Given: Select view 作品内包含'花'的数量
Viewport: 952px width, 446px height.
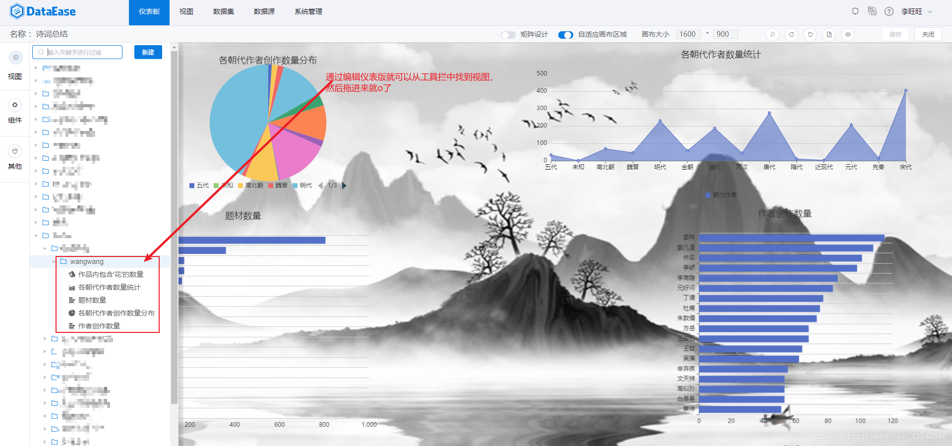Looking at the screenshot, I should click(x=111, y=274).
